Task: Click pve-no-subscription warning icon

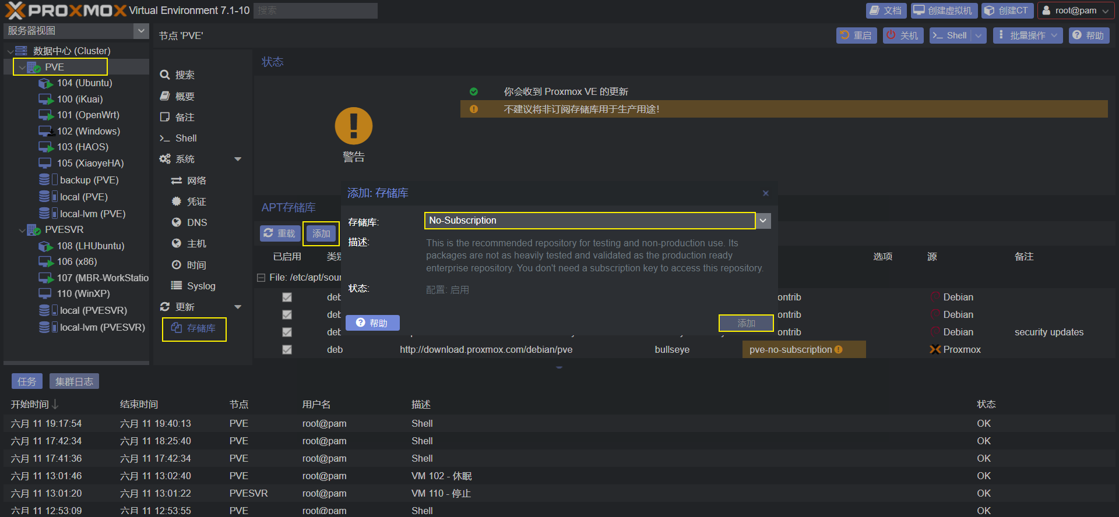Action: pyautogui.click(x=839, y=349)
